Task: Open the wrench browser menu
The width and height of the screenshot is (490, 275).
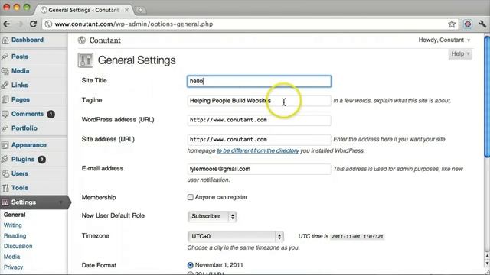Action: click(x=482, y=24)
